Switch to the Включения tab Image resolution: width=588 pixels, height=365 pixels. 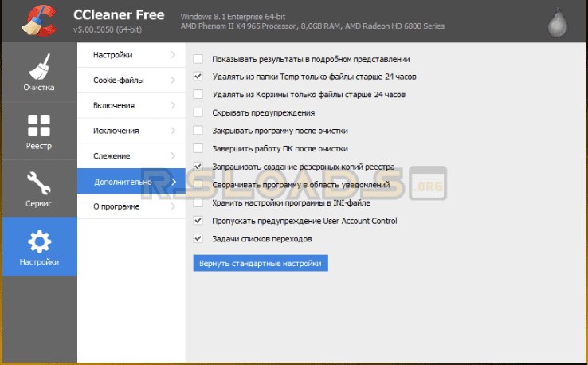131,105
